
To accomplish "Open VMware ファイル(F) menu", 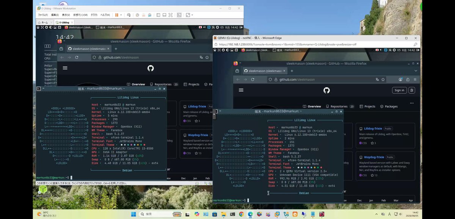I will [x=42, y=15].
